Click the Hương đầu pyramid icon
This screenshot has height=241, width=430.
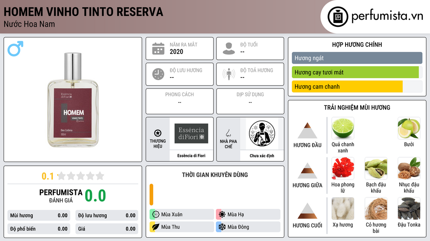click(x=307, y=131)
